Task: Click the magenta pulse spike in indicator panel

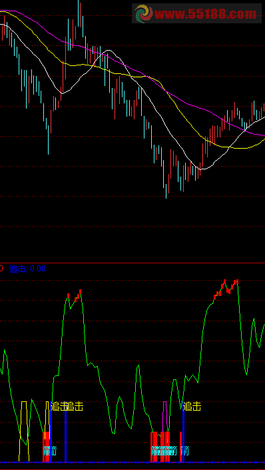Action: coord(164,417)
